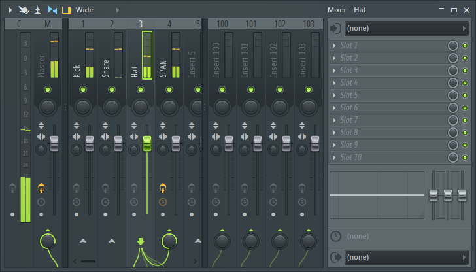Click the Snare track volume fader

click(x=118, y=144)
